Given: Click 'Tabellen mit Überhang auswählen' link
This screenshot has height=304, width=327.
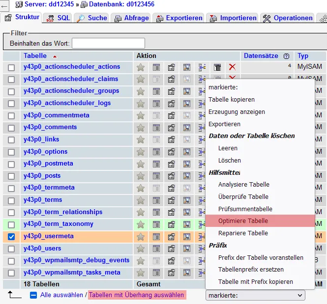Looking at the screenshot, I should click(x=136, y=295).
